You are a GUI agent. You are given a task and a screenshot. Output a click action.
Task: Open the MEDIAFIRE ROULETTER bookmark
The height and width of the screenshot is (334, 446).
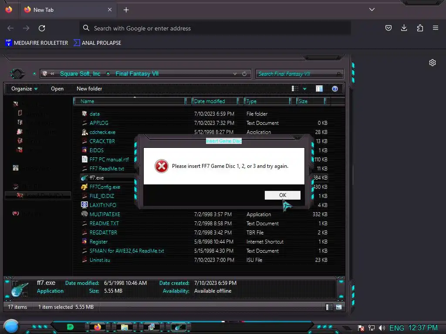[x=37, y=43]
